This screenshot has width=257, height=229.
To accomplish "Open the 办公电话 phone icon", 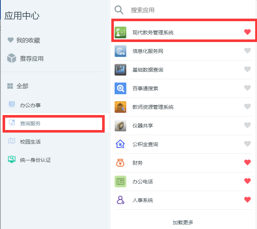I will (x=120, y=182).
